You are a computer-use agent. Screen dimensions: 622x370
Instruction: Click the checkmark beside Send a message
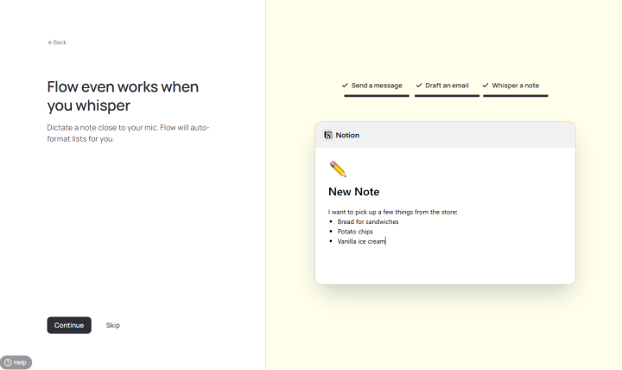tap(345, 86)
